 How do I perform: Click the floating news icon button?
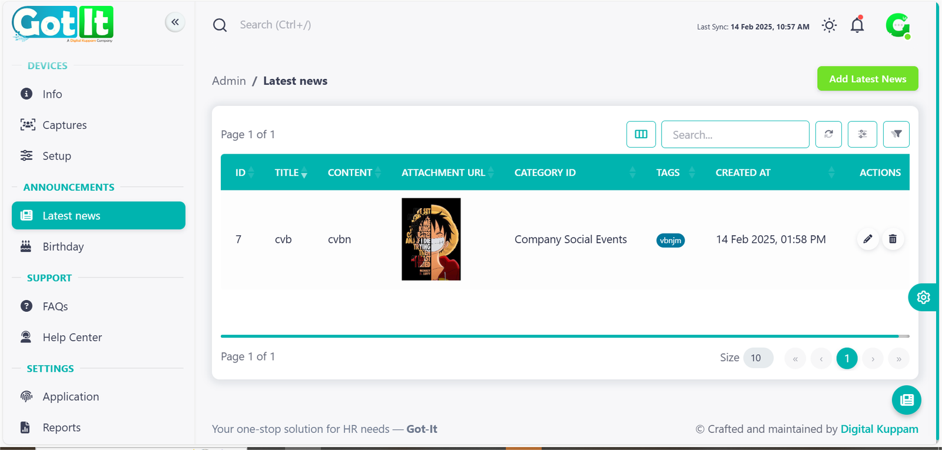pos(906,400)
